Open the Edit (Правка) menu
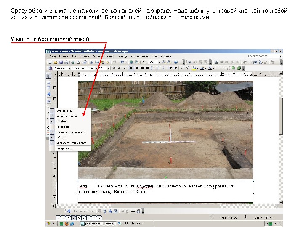Screen dimensions: 303x227 pyautogui.click(x=64, y=56)
